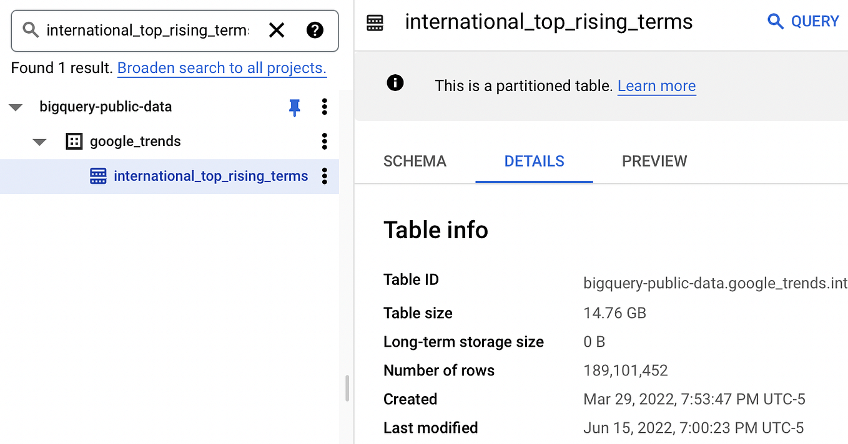Select the DETAILS tab
Screen dimensions: 848x444
point(534,161)
